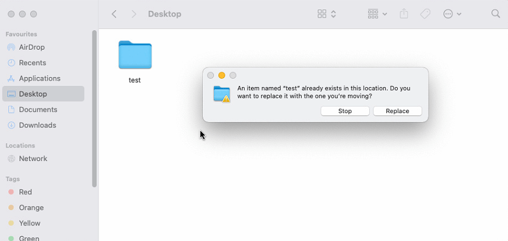Select Downloads in the sidebar
The width and height of the screenshot is (508, 241).
(x=37, y=125)
